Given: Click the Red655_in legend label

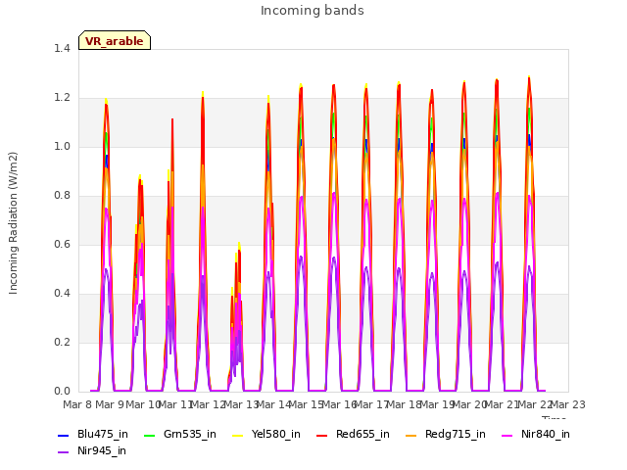Looking at the screenshot, I should point(362,435).
